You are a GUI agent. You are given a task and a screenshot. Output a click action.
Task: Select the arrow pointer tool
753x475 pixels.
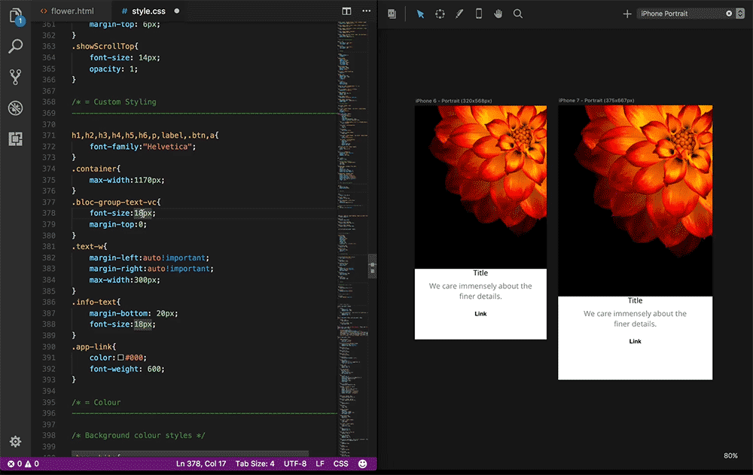[420, 14]
